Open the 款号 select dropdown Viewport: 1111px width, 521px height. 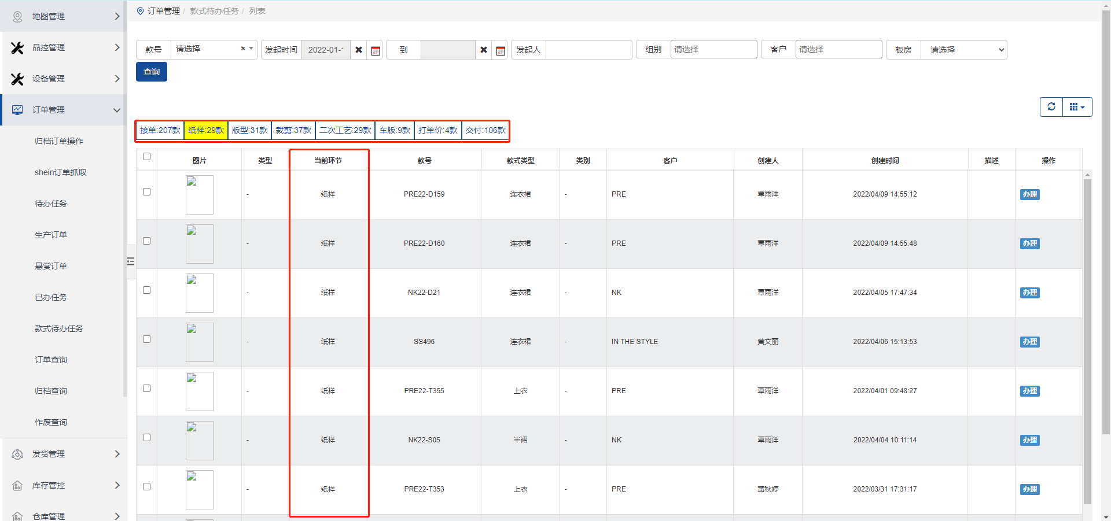tap(213, 50)
